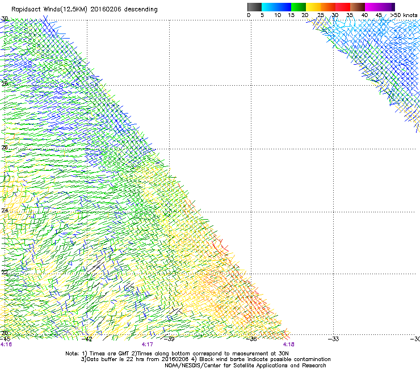
Task: Click the longitude -33 axis label
Action: click(333, 339)
